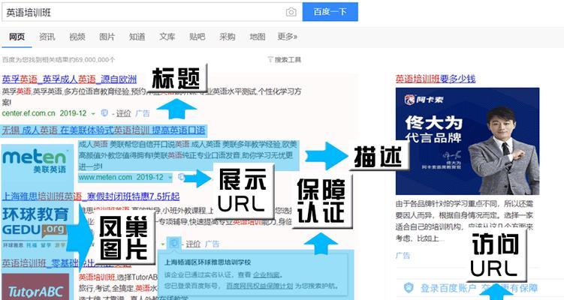564x300 pixels.
Task: Click the 登录百度账户 link
Action: (x=448, y=288)
